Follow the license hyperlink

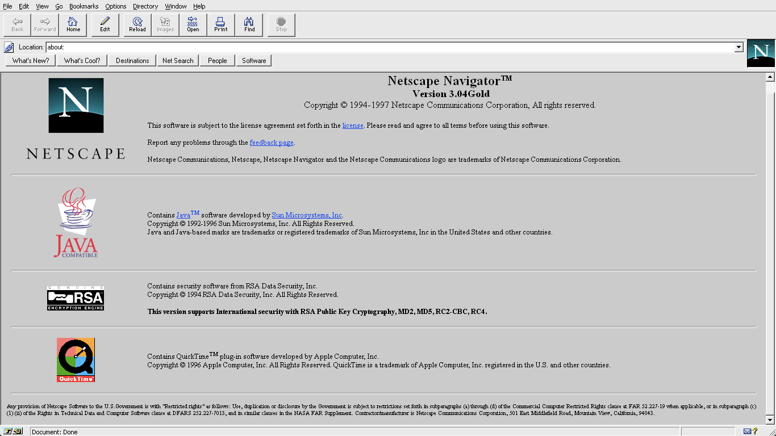tap(353, 125)
